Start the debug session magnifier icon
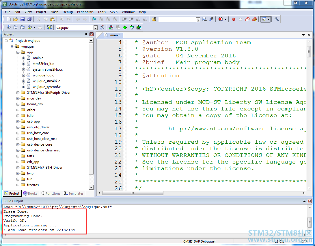 (221, 19)
